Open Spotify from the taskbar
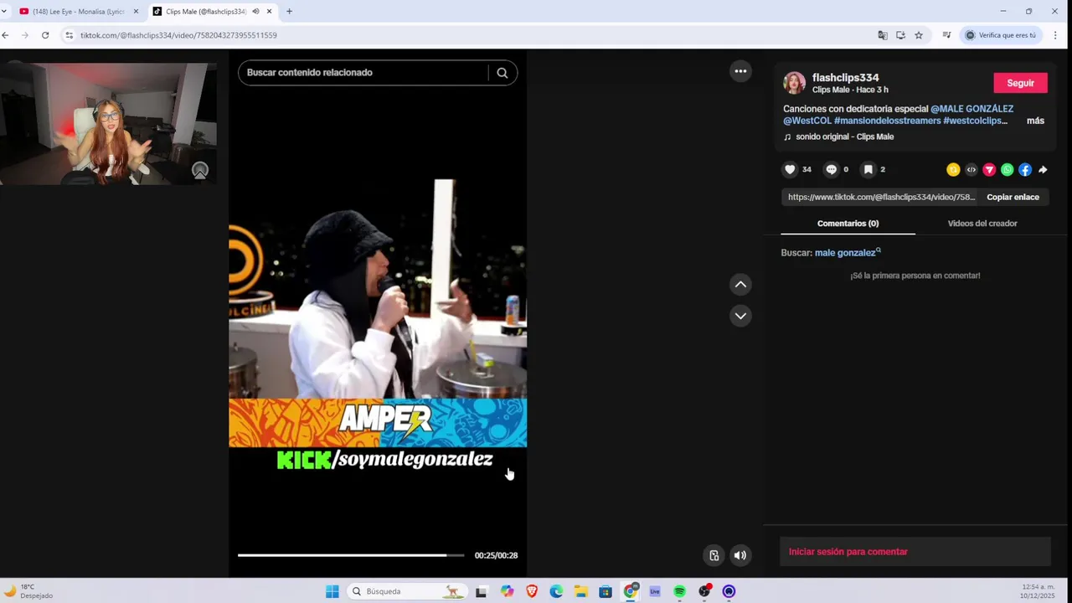Viewport: 1072px width, 603px height. [679, 591]
